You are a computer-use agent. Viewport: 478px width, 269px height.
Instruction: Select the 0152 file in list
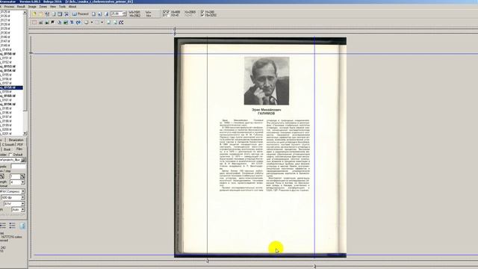(x=6, y=62)
